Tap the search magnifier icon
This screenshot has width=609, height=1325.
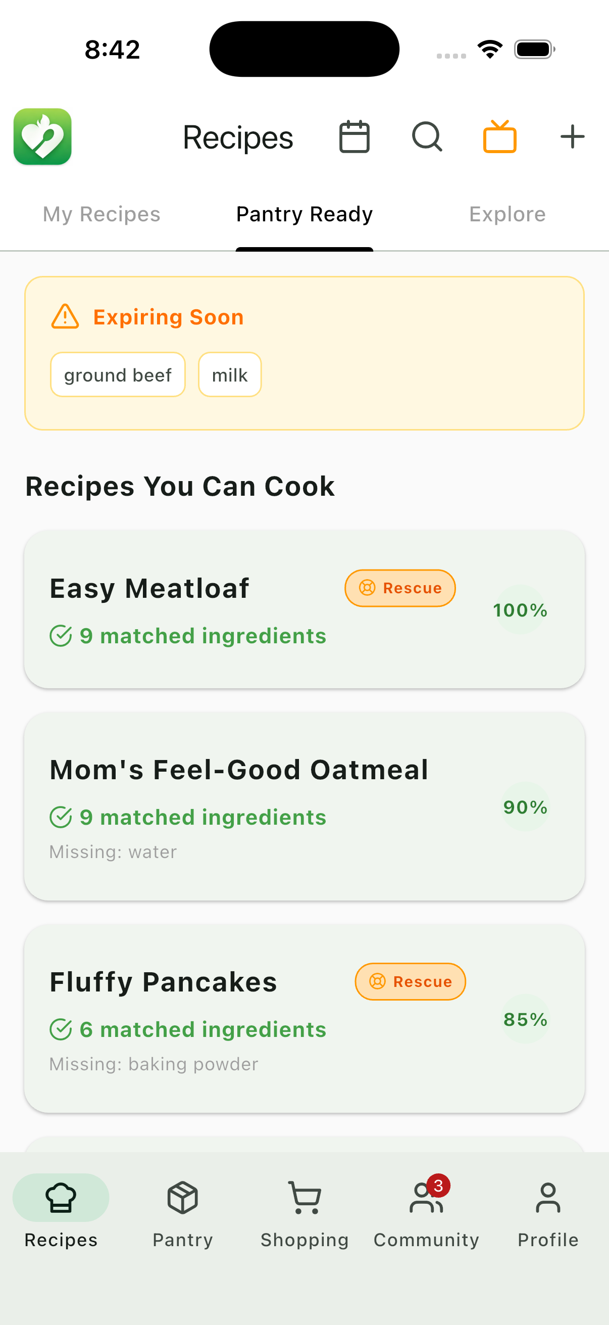427,137
